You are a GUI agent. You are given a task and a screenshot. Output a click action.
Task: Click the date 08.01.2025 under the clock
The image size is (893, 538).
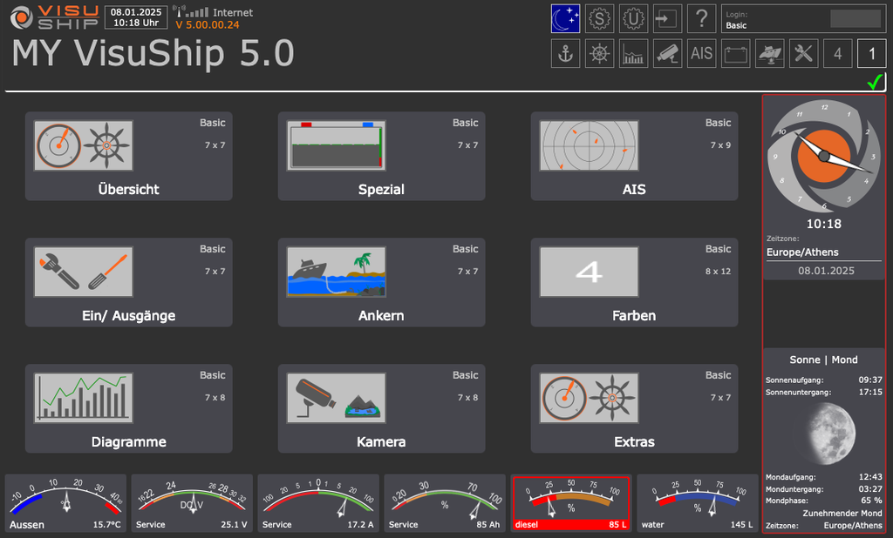click(826, 271)
